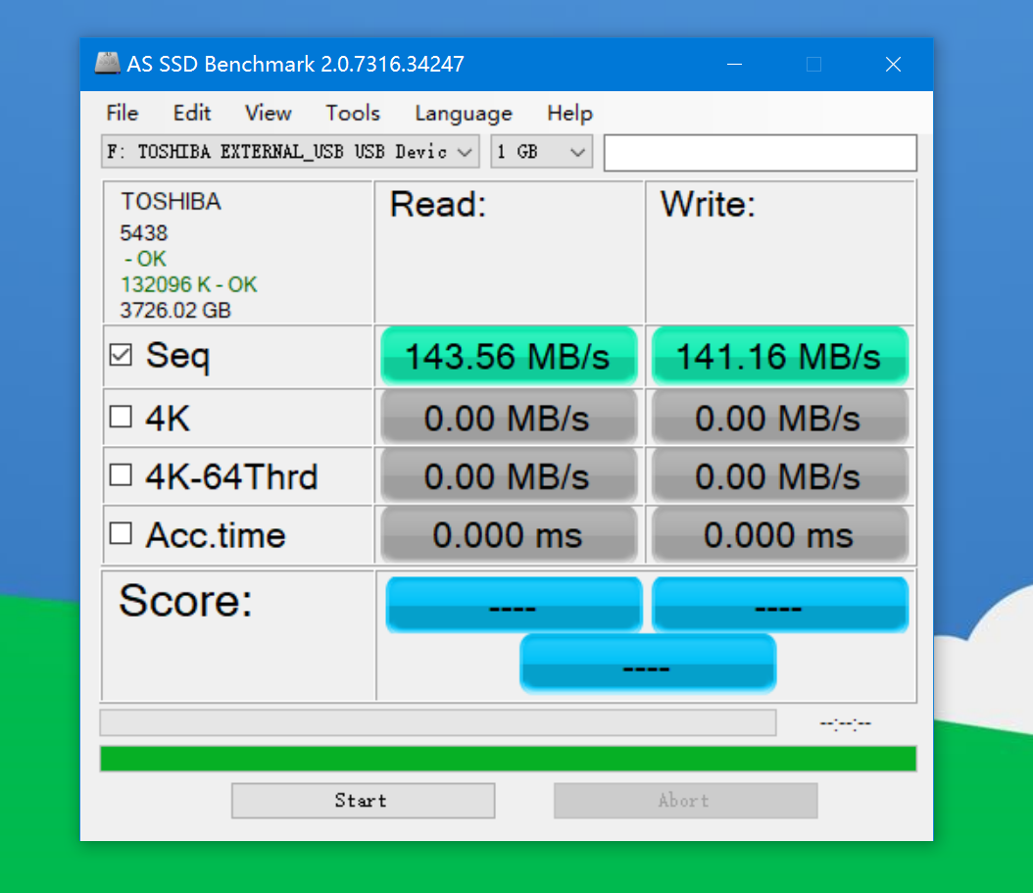Click the 4K read value 0.00 MB/s
Screen dimensions: 1033x893
pyautogui.click(x=509, y=418)
